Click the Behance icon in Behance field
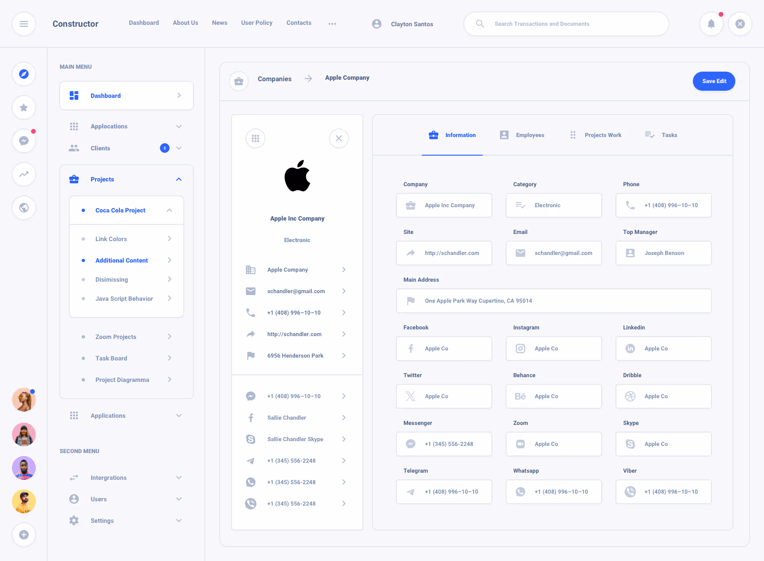This screenshot has width=764, height=561. [x=520, y=396]
